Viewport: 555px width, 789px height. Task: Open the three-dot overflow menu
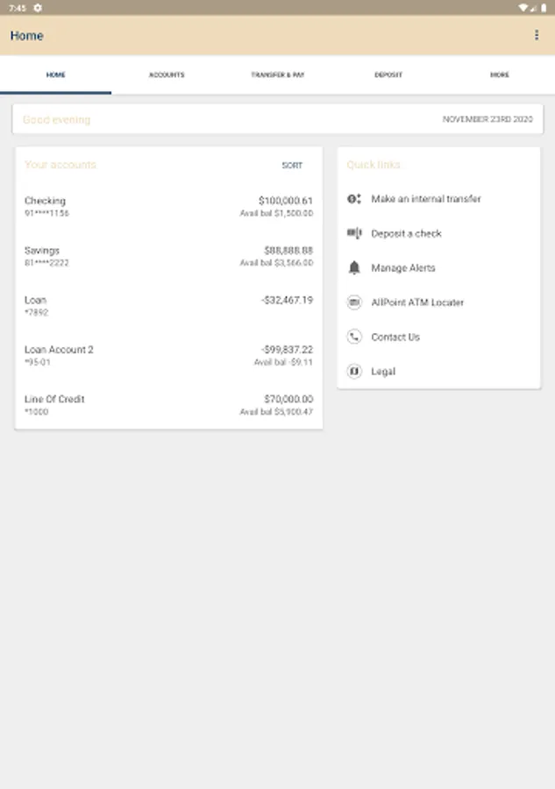click(537, 35)
